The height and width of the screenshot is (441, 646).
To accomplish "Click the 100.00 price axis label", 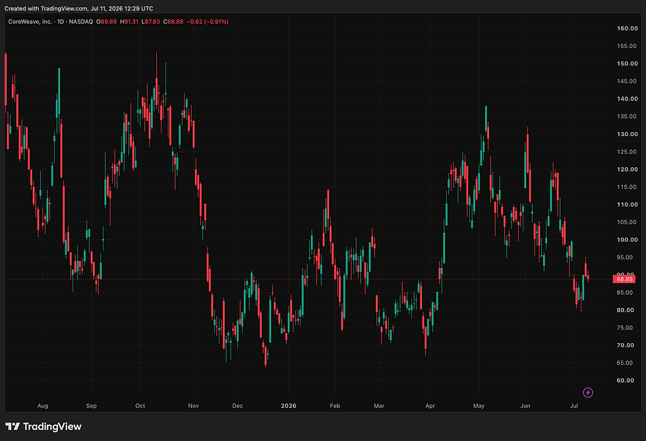I will click(627, 240).
